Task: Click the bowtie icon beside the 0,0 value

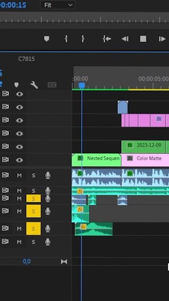Action: [64, 261]
